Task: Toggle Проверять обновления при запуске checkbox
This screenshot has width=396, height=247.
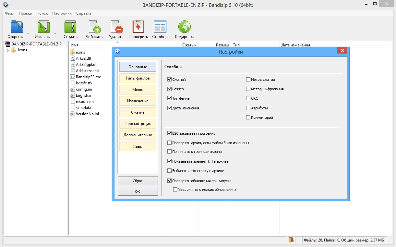Action: click(169, 180)
